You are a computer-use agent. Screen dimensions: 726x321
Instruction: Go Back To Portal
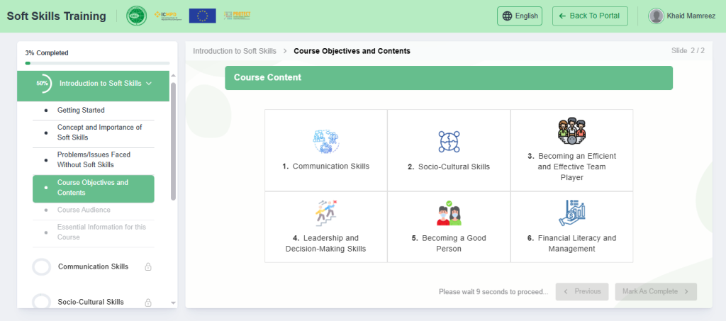coord(589,16)
